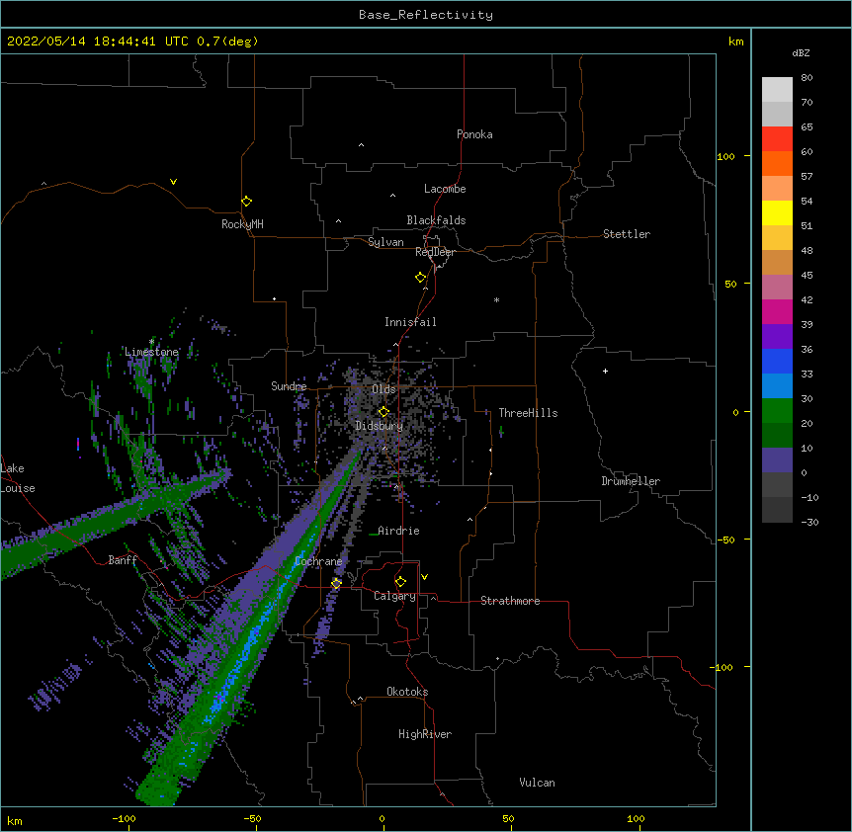Screen dimensions: 852x832
Task: Click the yellow marker above Calgary label
Action: click(400, 582)
